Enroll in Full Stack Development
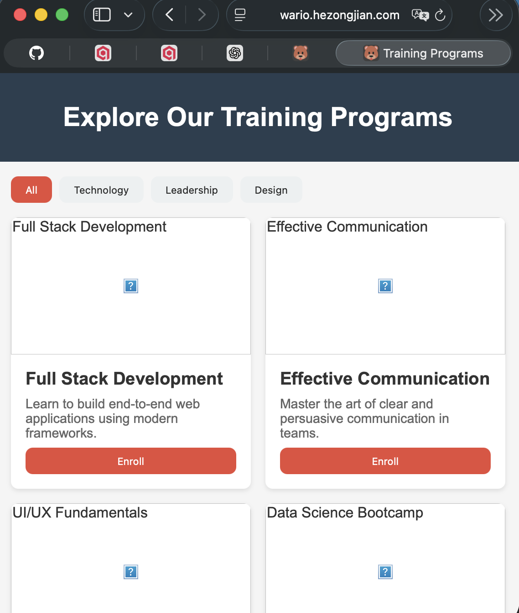The height and width of the screenshot is (613, 519). click(131, 461)
